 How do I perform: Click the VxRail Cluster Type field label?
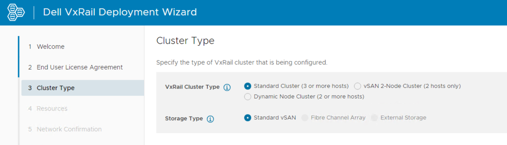tap(192, 87)
